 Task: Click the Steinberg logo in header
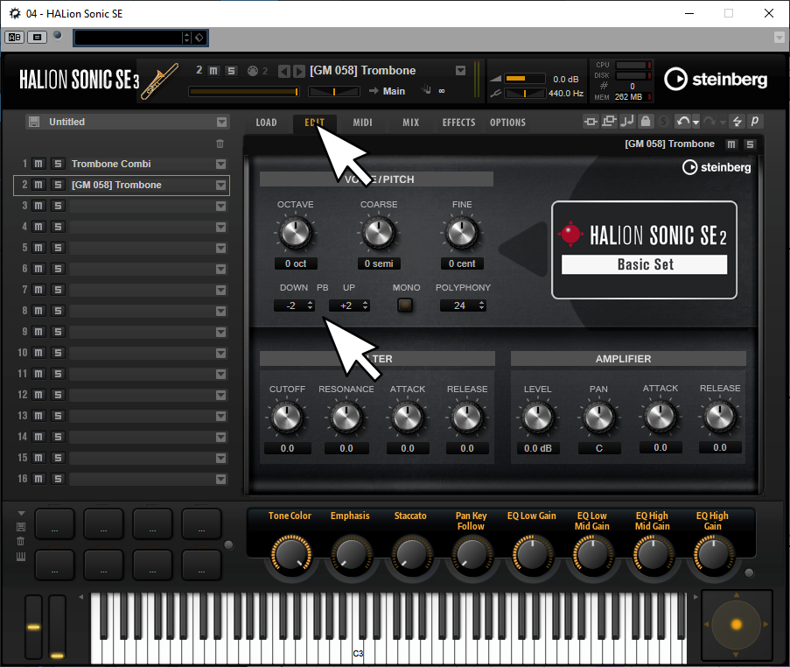click(716, 79)
